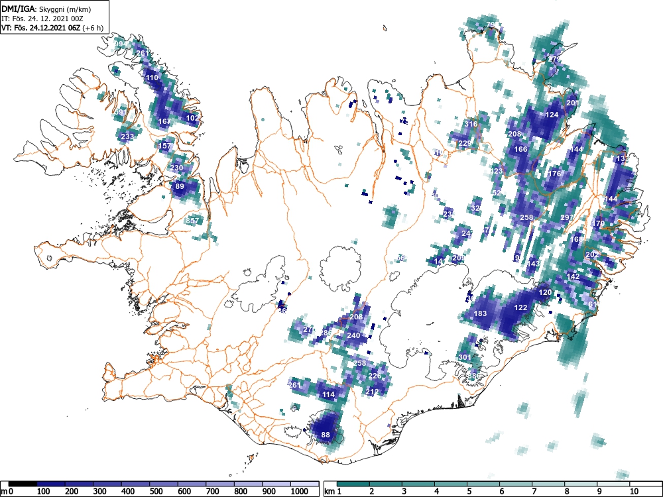Click the 'DMI/IGA: Skyggni (m/km)' title text

pyautogui.click(x=46, y=9)
